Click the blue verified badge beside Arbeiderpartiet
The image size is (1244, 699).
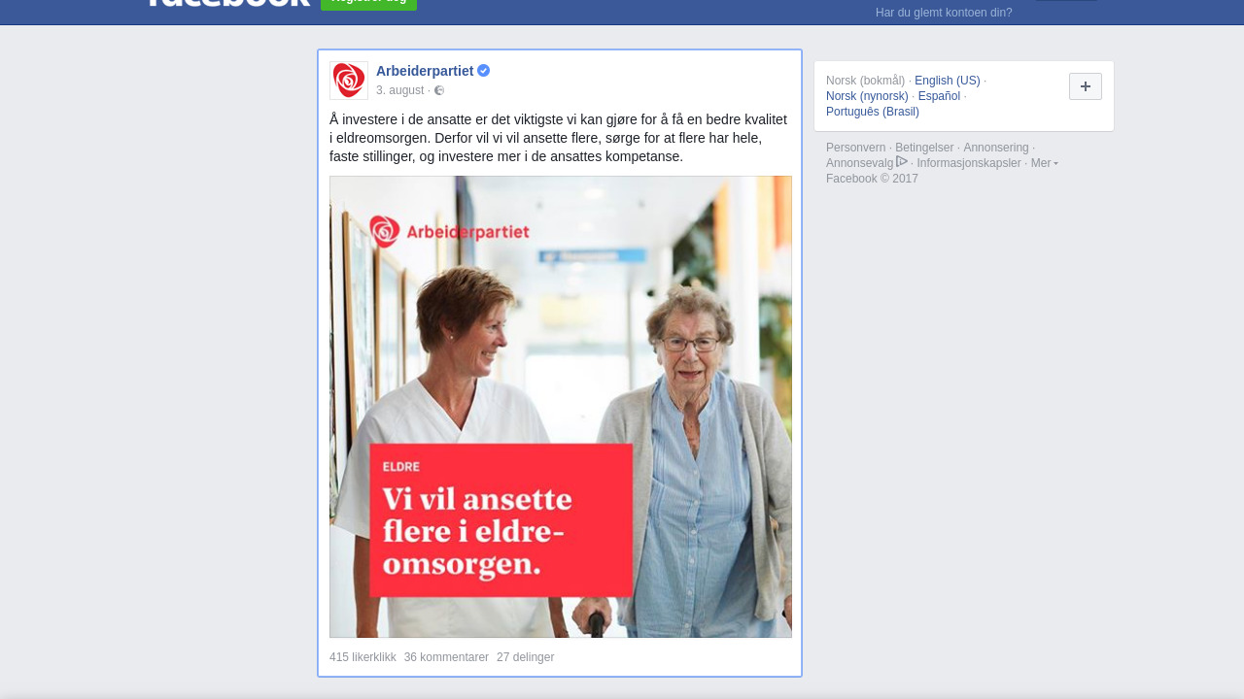(484, 71)
